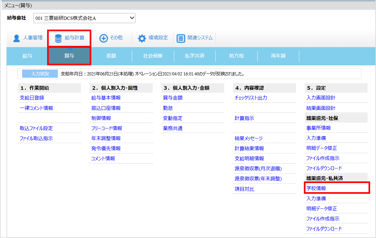
Task: Open the 賞与金額 link
Action: [x=173, y=98]
